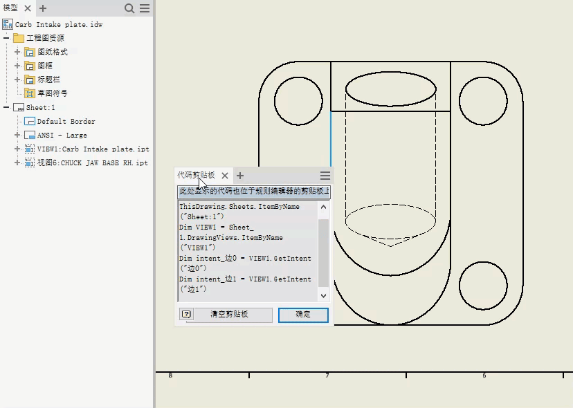The width and height of the screenshot is (573, 408).
Task: Select the 图纸格式 label
Action: coord(53,52)
